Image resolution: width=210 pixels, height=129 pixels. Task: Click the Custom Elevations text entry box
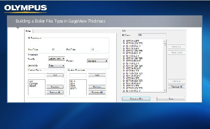(78, 75)
